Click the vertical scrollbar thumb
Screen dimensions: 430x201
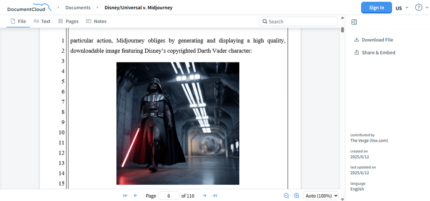click(x=342, y=30)
